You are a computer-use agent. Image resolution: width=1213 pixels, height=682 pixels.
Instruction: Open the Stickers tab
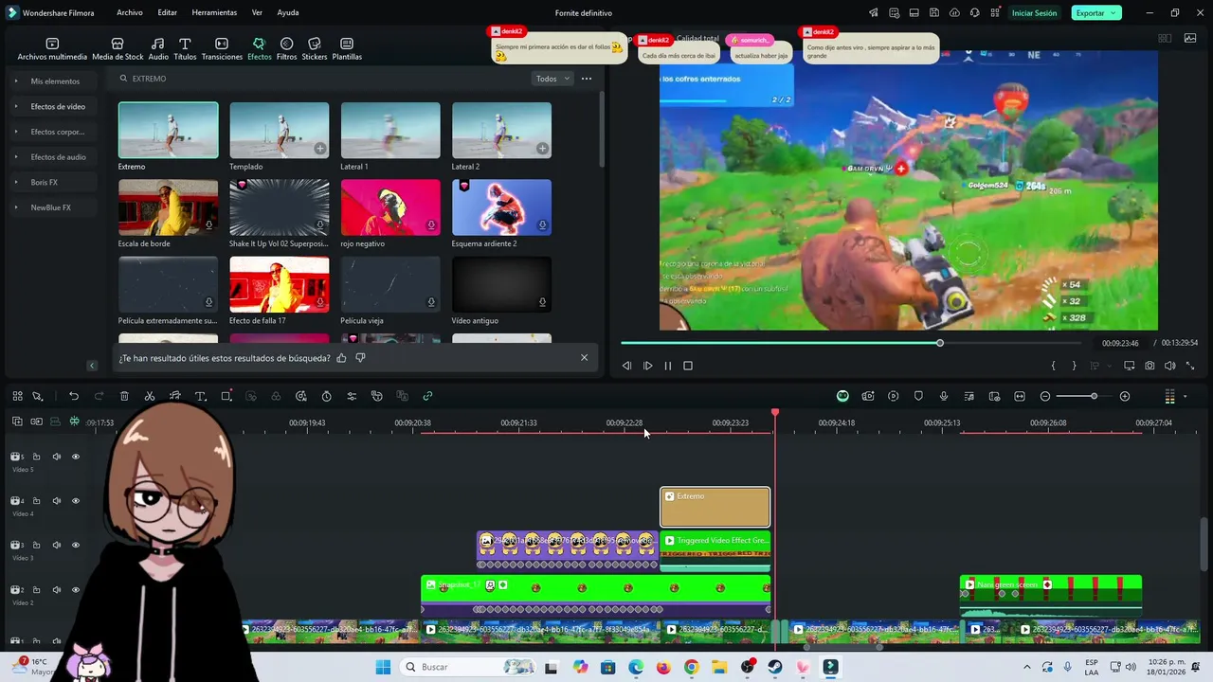point(315,49)
